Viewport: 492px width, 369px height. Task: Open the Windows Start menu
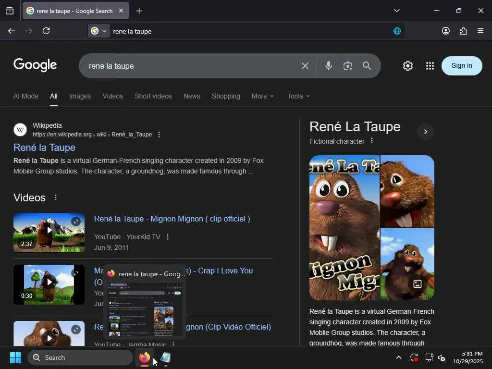[x=15, y=357]
